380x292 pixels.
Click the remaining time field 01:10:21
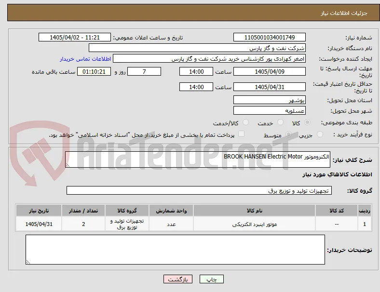coord(94,71)
